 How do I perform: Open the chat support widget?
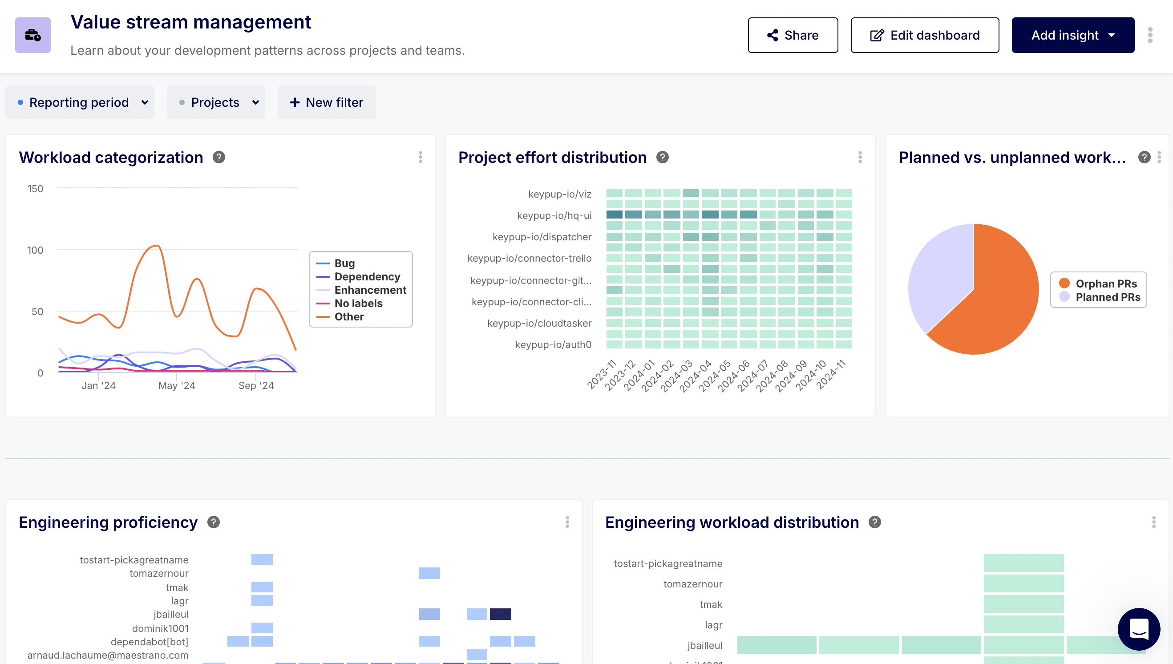(1138, 629)
